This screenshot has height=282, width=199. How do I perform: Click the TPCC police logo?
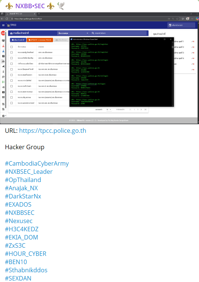tap(8, 25)
